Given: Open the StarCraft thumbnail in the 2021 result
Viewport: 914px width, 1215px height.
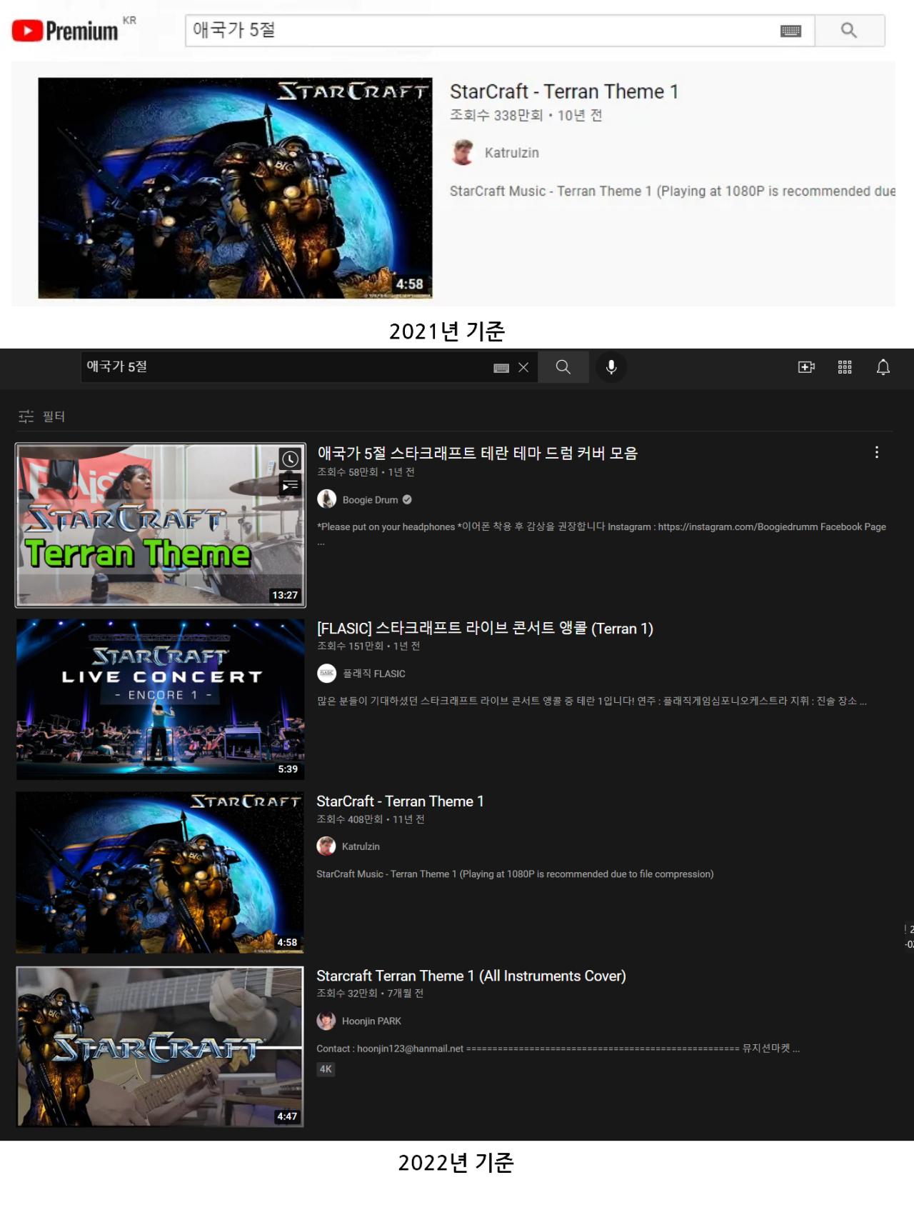Looking at the screenshot, I should 235,188.
